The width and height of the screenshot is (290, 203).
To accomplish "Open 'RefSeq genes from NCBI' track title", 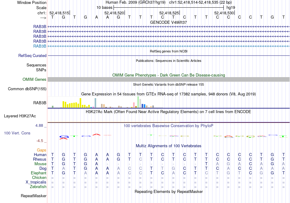I will point(169,51).
